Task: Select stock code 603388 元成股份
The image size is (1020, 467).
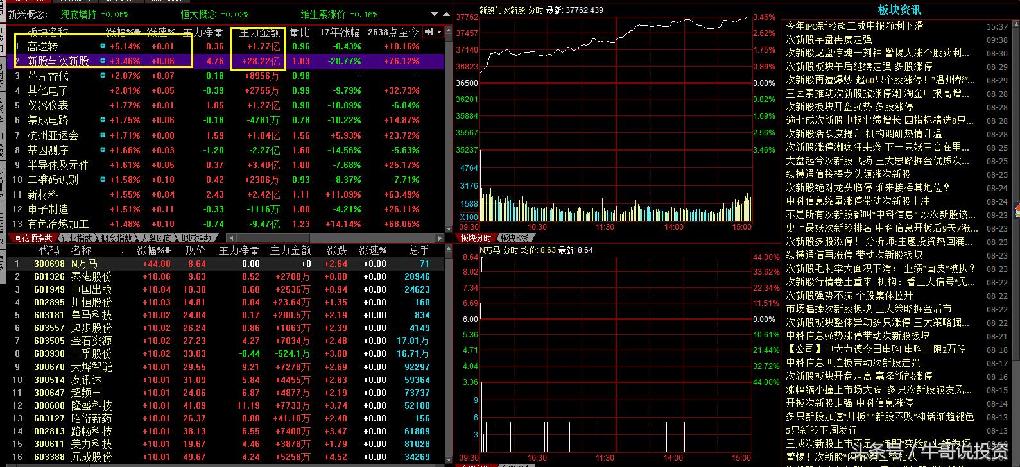Action: [49, 457]
